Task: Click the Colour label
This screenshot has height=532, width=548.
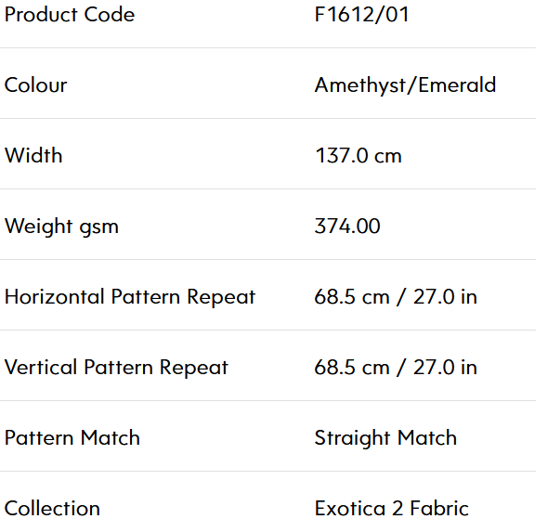Action: pos(35,85)
